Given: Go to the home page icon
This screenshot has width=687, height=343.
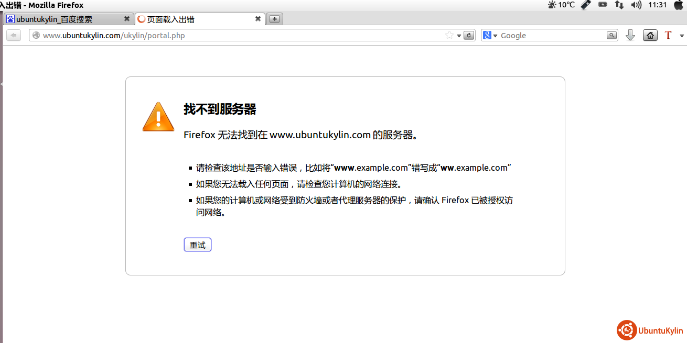Looking at the screenshot, I should click(650, 36).
